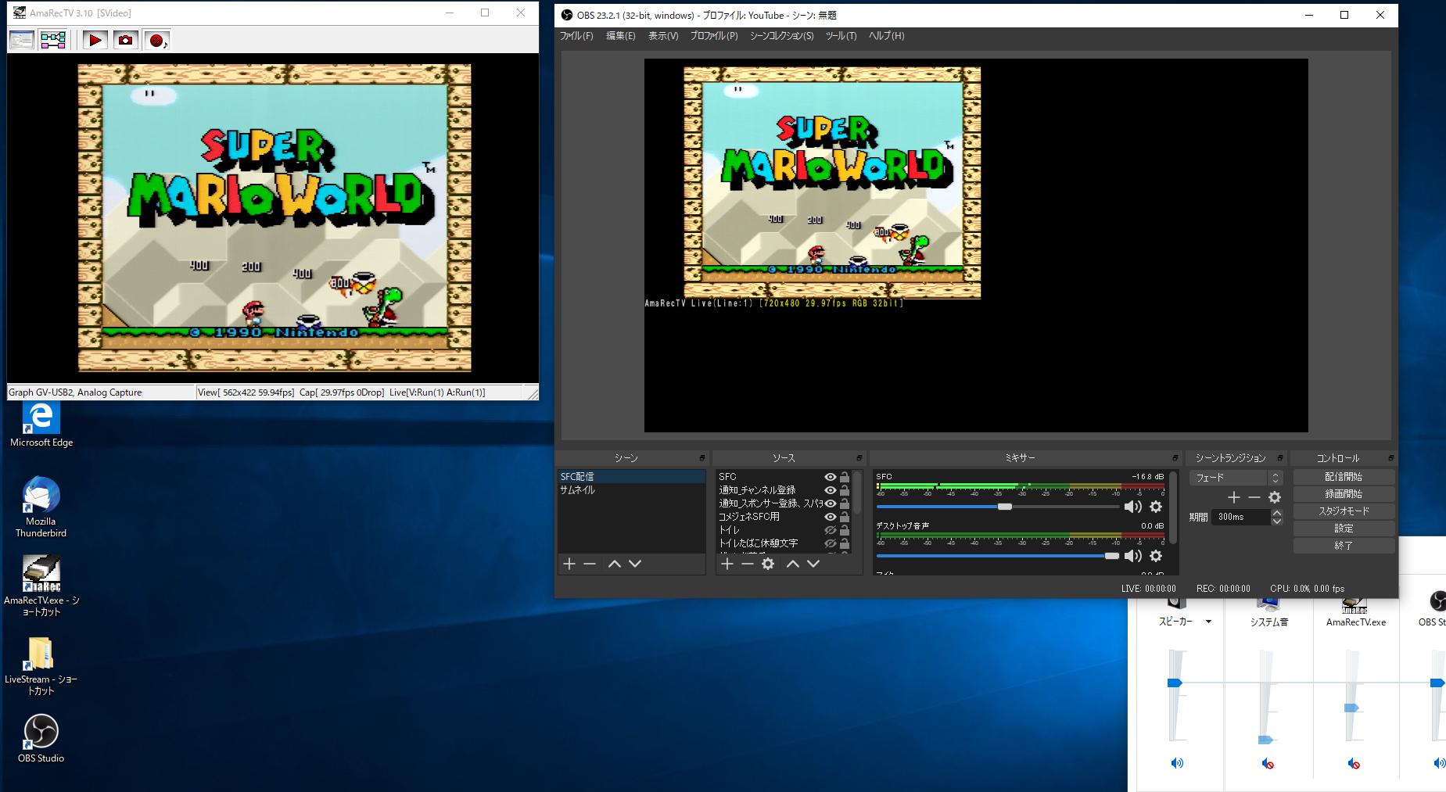Unlock the SFC source lock icon
The height and width of the screenshot is (792, 1446).
point(845,477)
